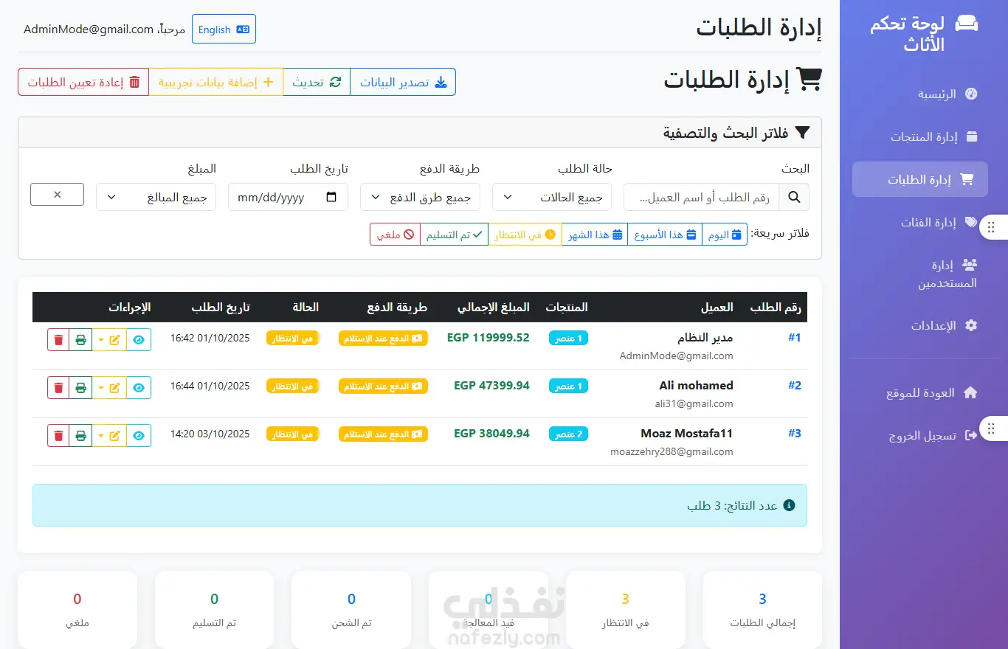Go to الرئيسية in the sidebar
The image size is (1008, 649).
[x=920, y=94]
